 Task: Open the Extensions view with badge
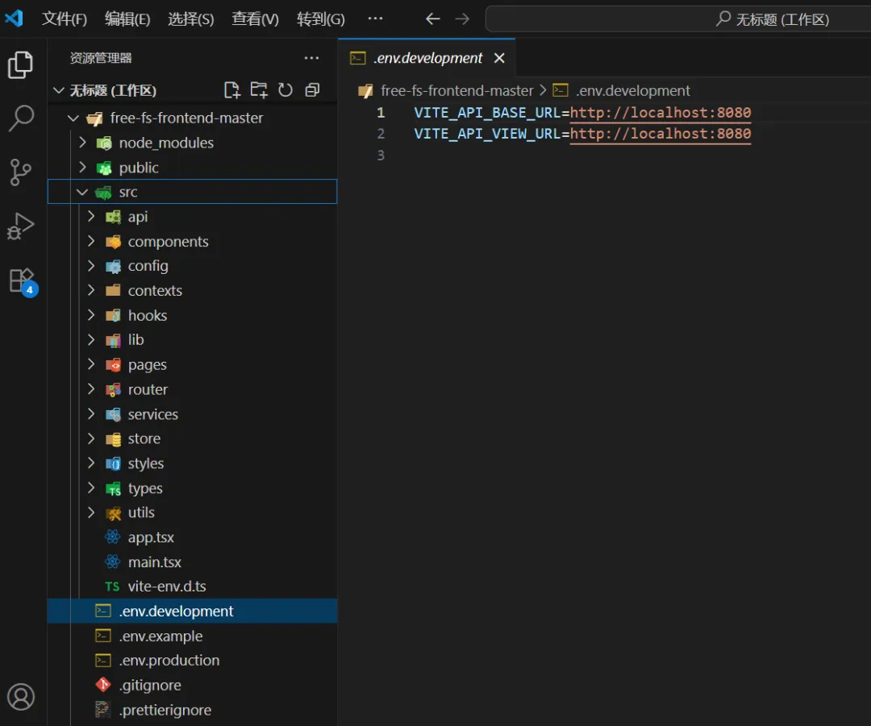(x=21, y=280)
